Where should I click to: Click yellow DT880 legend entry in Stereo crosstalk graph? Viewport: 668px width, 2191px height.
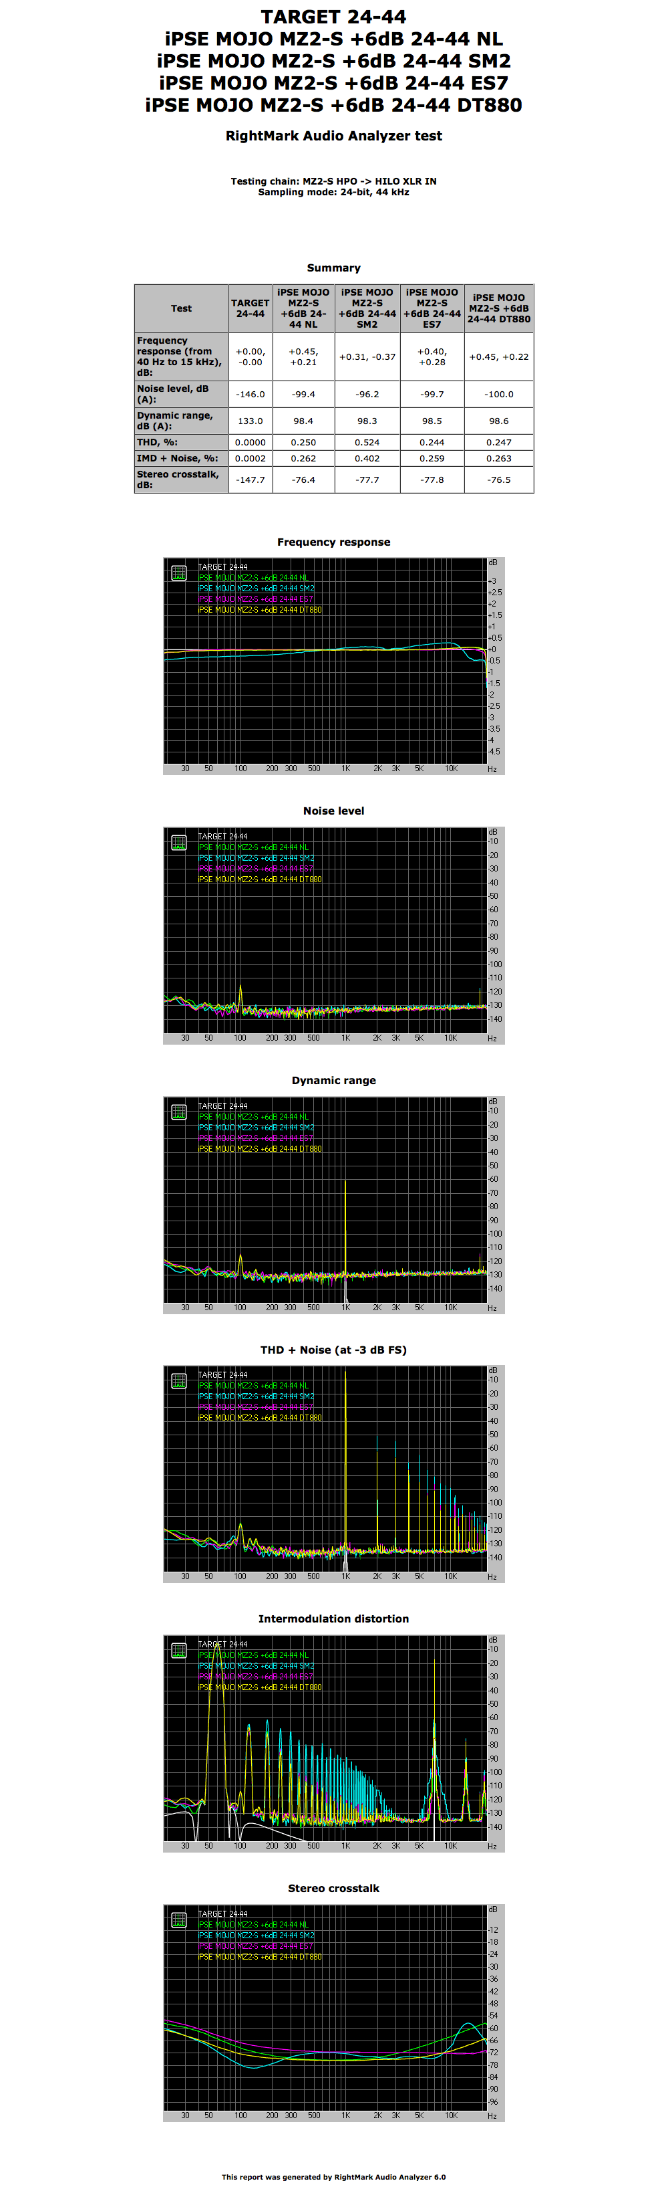pyautogui.click(x=260, y=1956)
